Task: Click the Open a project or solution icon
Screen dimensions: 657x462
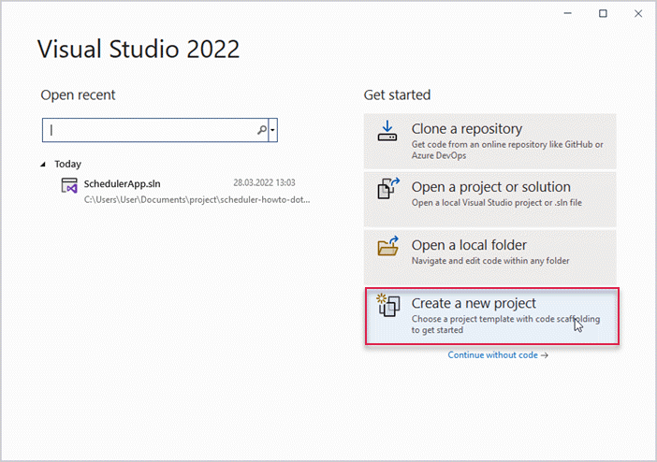Action: tap(387, 189)
